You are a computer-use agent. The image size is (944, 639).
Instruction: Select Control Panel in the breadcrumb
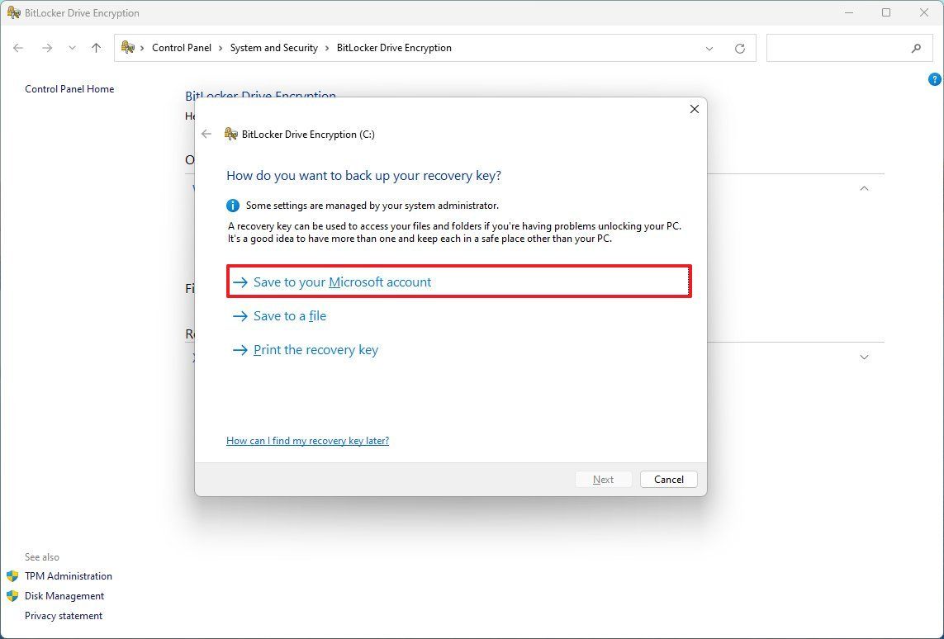[x=182, y=48]
